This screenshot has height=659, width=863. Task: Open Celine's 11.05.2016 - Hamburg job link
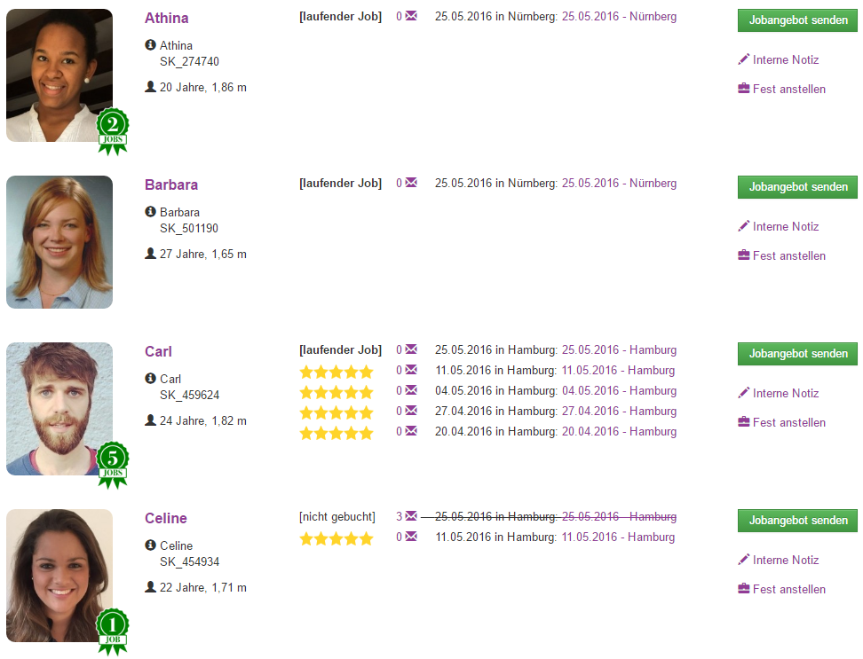coord(618,537)
